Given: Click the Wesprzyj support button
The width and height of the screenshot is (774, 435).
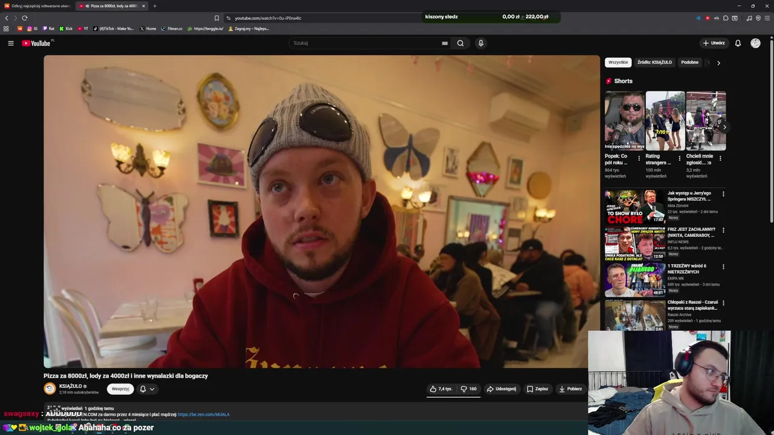Looking at the screenshot, I should (120, 389).
